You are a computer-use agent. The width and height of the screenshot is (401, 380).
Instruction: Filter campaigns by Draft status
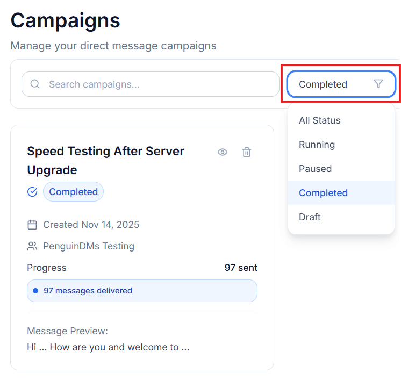tap(310, 217)
